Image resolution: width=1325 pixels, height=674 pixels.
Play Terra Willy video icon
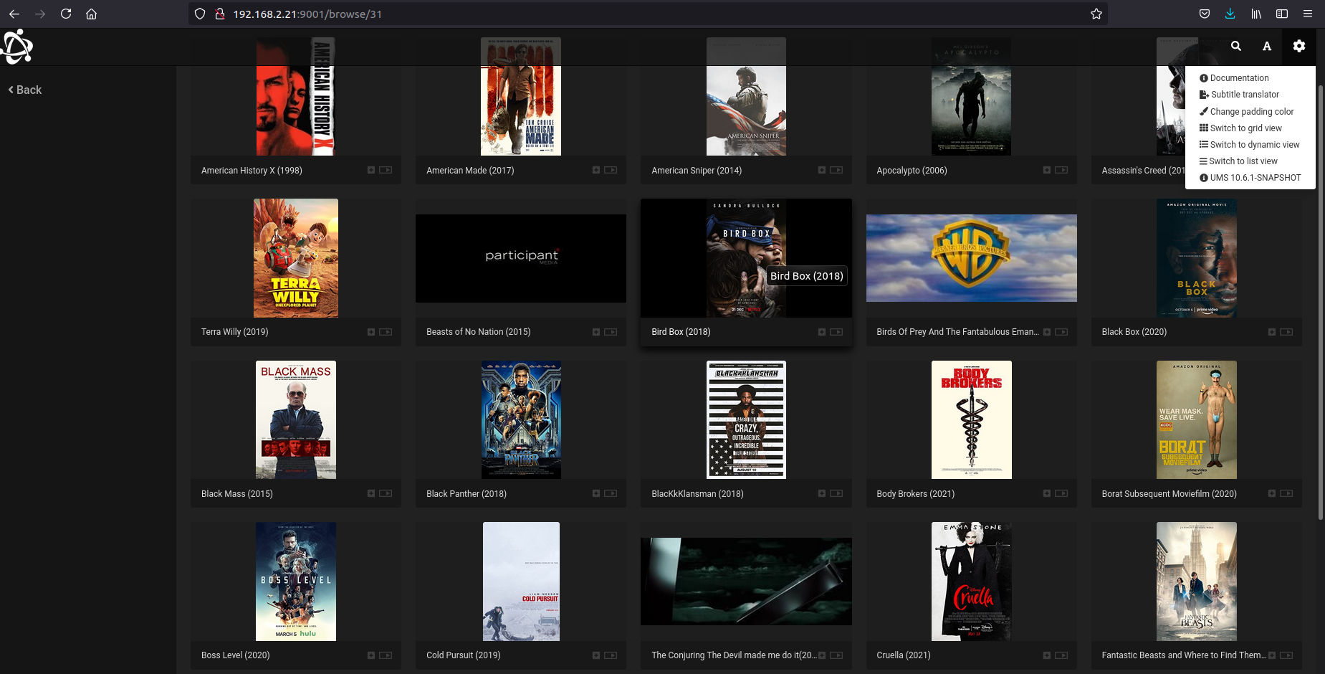click(386, 332)
